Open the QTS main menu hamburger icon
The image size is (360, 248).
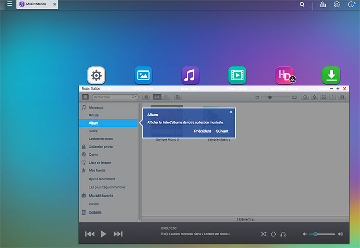click(10, 4)
